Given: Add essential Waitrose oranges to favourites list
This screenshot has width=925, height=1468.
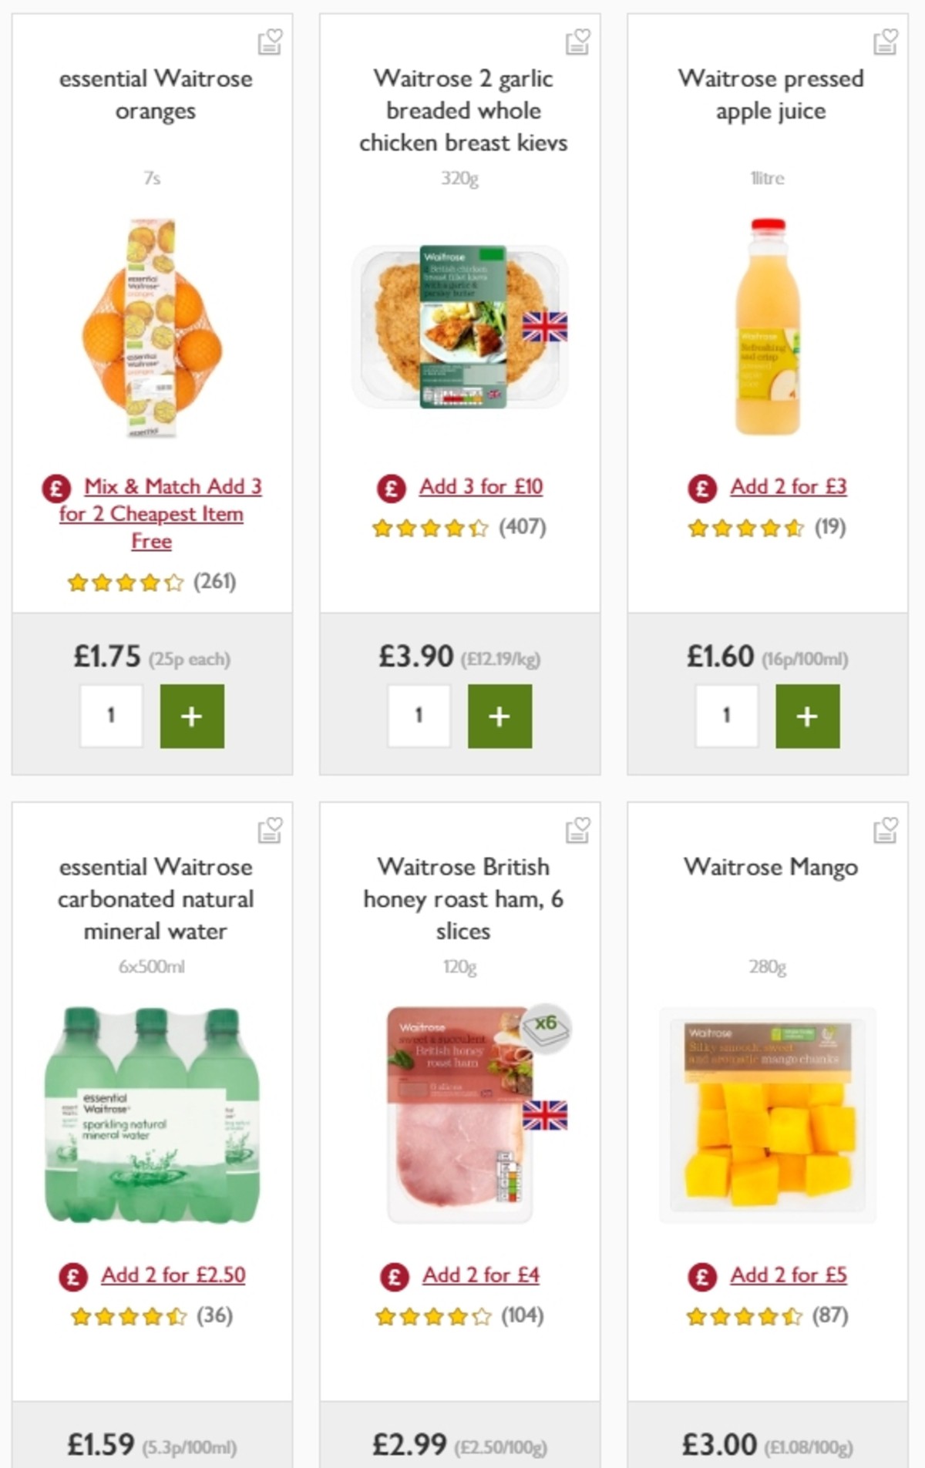Looking at the screenshot, I should (271, 44).
